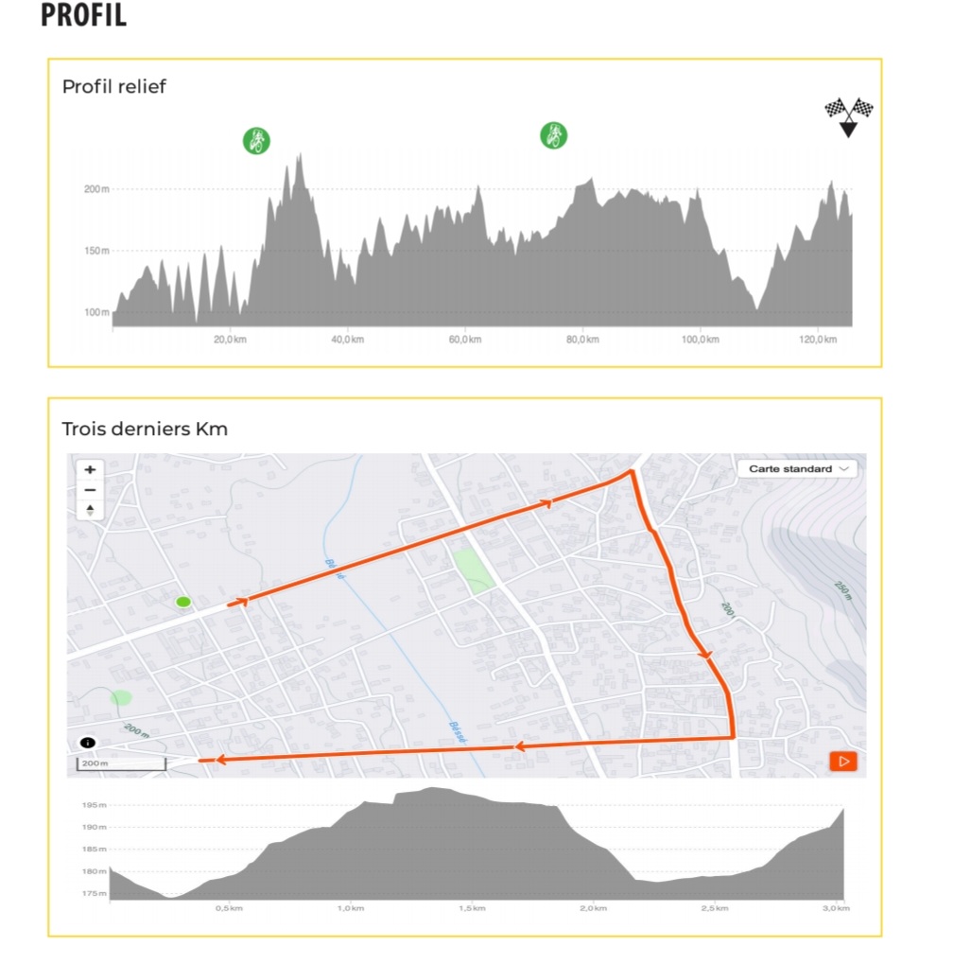Click the Trois derniers Km heading
The image size is (971, 964).
145,429
